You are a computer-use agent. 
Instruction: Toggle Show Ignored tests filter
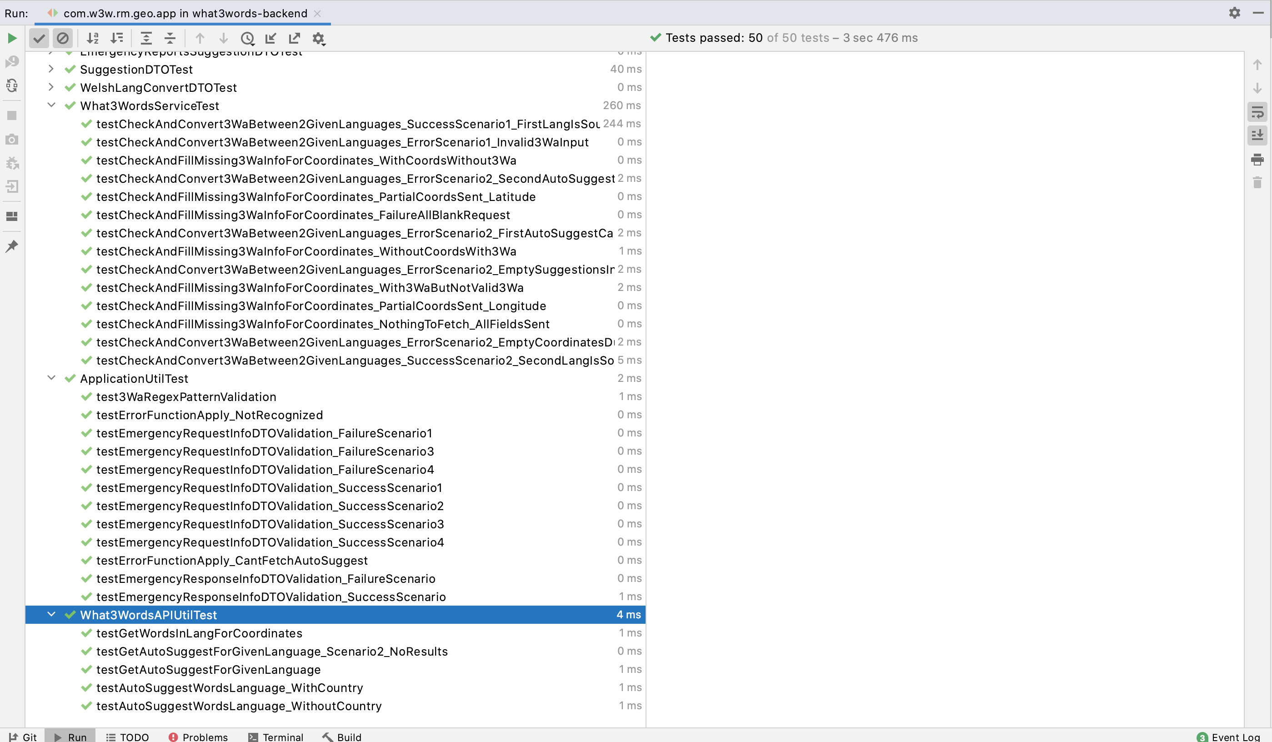(x=63, y=38)
